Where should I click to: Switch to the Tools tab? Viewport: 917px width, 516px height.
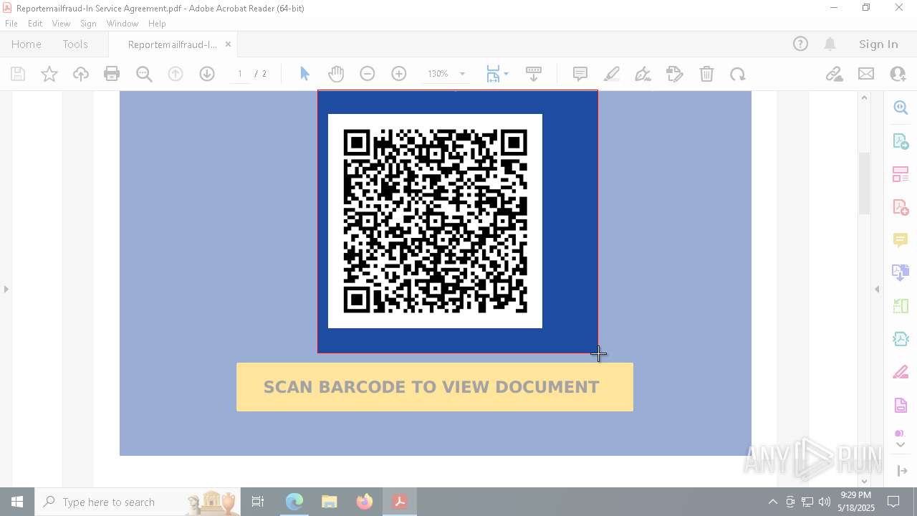(75, 44)
